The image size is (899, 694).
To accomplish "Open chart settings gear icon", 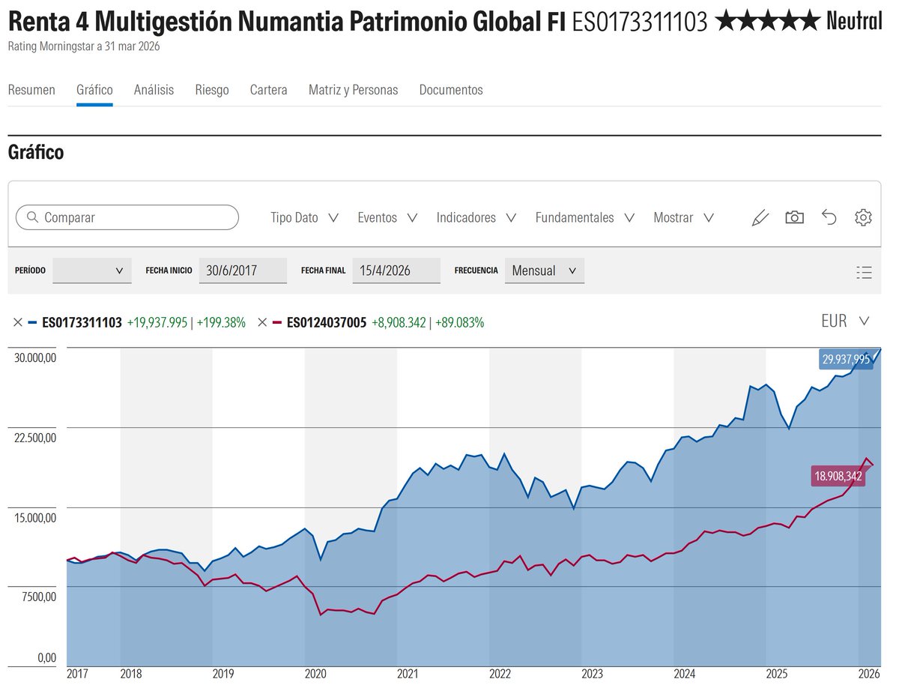I will [863, 217].
